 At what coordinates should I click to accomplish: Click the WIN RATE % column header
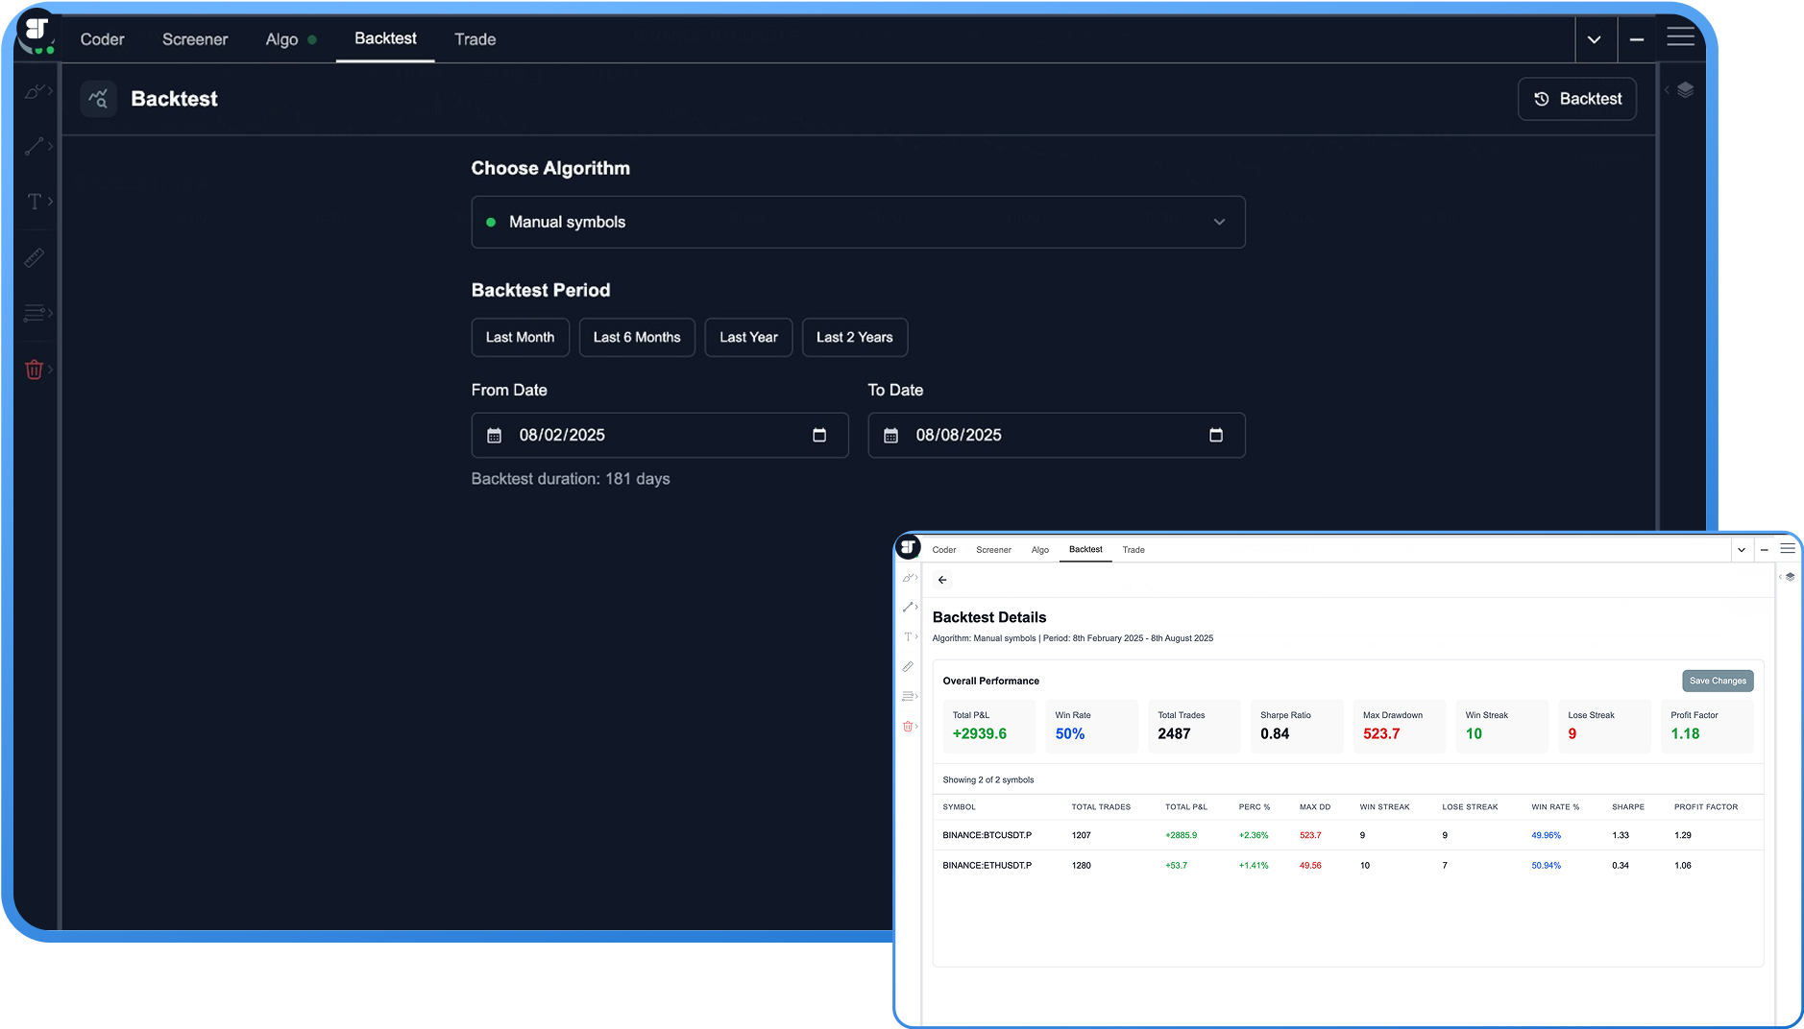point(1555,807)
